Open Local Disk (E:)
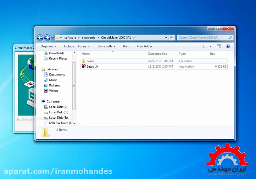Image resolution: width=256 pixels, height=179 pixels. (x=58, y=118)
